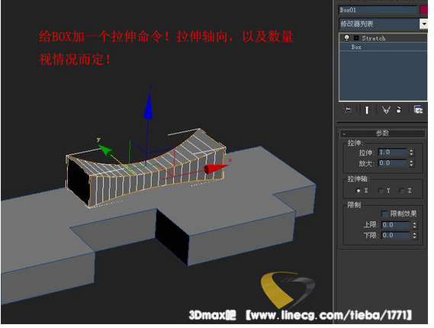Select the Z stretch axis radio button
This screenshot has width=434, height=328.
point(402,191)
